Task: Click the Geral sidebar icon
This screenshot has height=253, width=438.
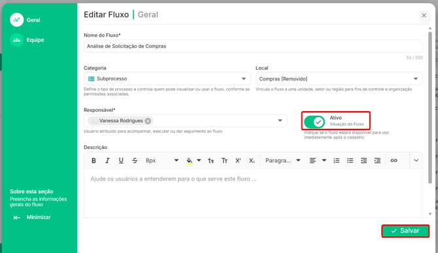Action: tap(17, 20)
